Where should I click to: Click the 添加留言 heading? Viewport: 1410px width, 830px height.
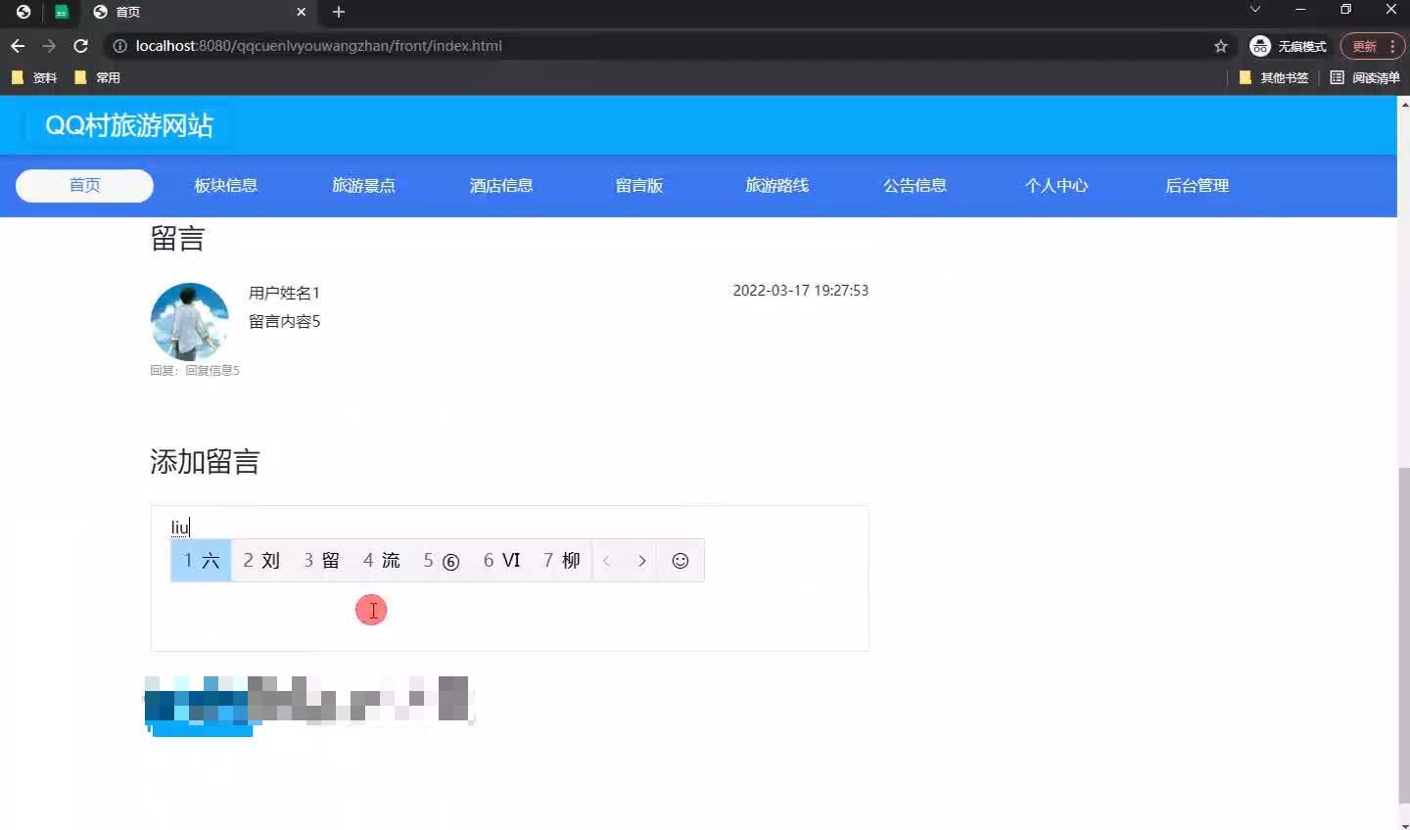point(205,461)
